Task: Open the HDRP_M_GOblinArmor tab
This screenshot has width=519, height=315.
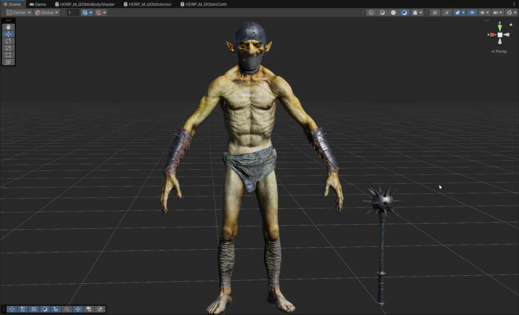Action: coord(147,4)
